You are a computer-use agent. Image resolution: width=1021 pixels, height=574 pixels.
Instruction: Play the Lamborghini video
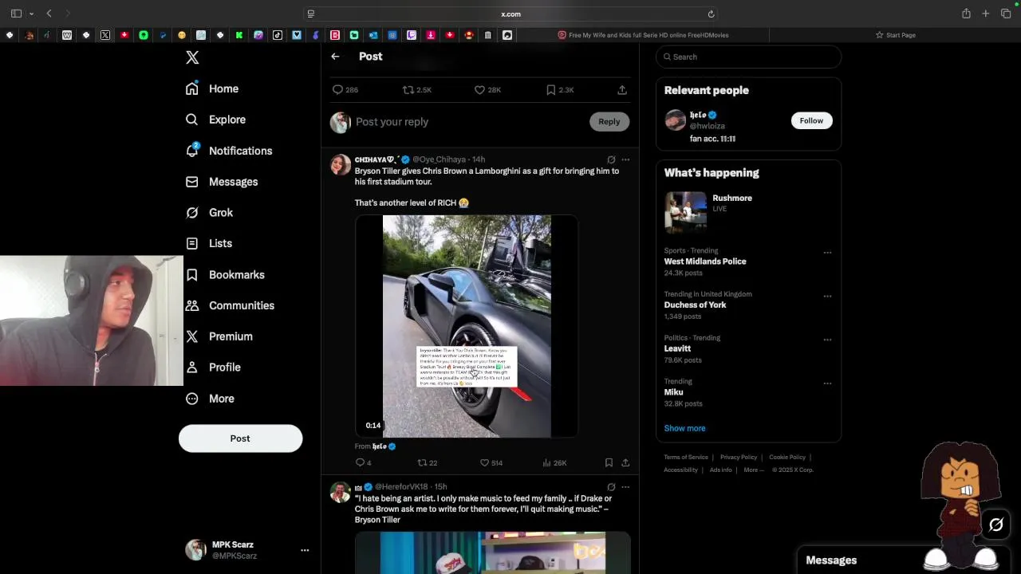[467, 326]
